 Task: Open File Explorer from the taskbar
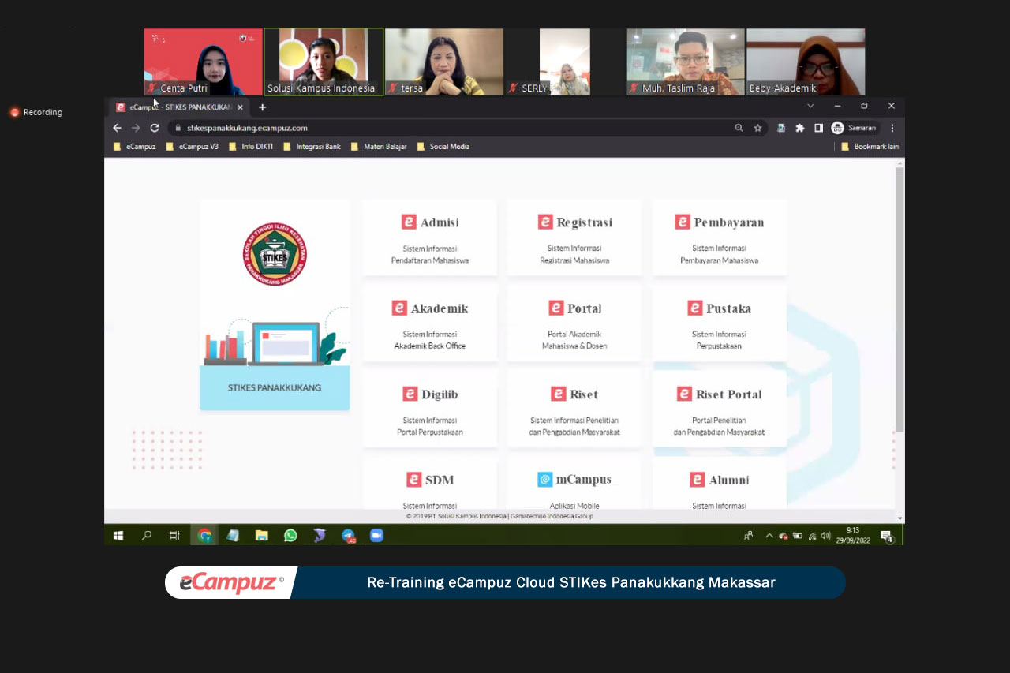[261, 535]
